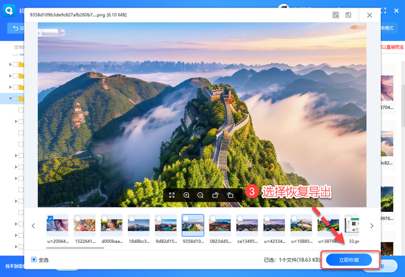Go to the next thumbnails with the right arrow
Image resolution: width=405 pixels, height=277 pixels.
371,226
